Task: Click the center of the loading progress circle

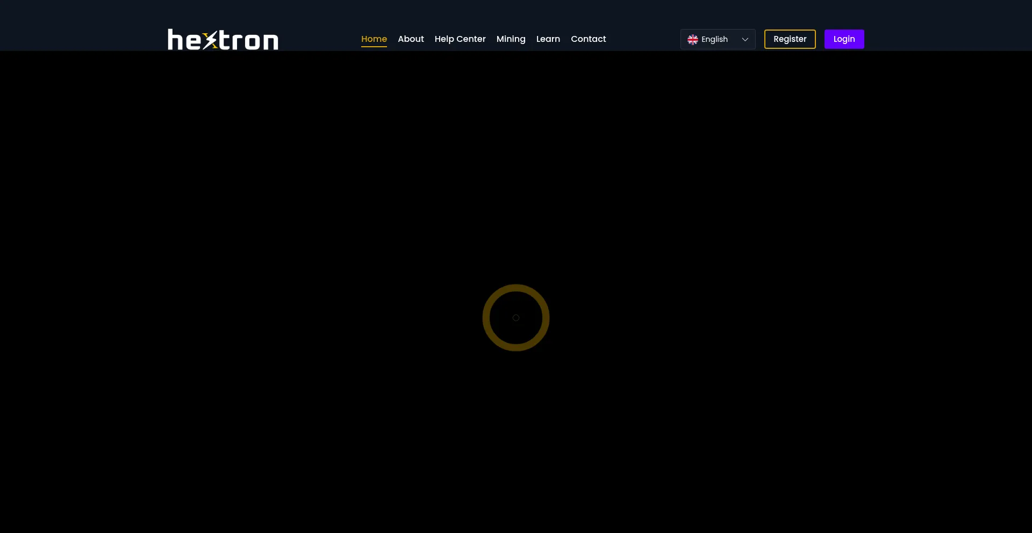Action: click(516, 317)
